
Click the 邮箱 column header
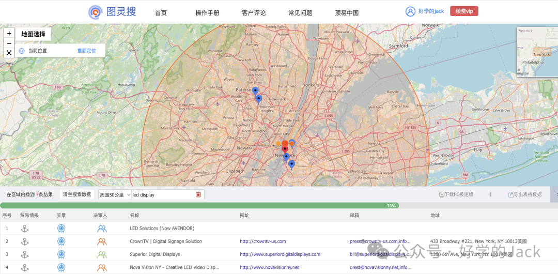coord(354,216)
